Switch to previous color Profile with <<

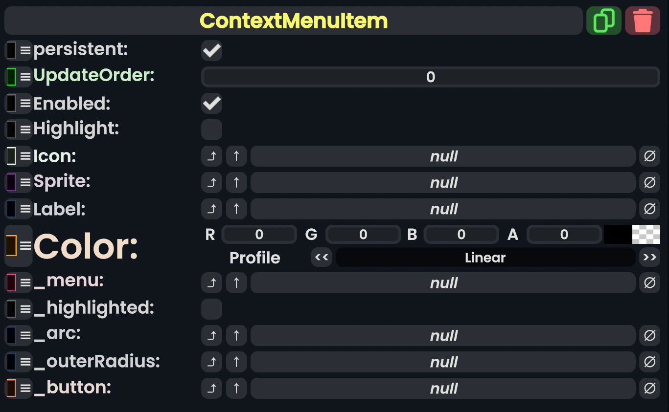click(x=322, y=258)
